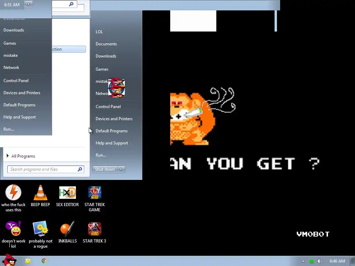Open Downloads below Documents in main Start menu

[x=106, y=56]
